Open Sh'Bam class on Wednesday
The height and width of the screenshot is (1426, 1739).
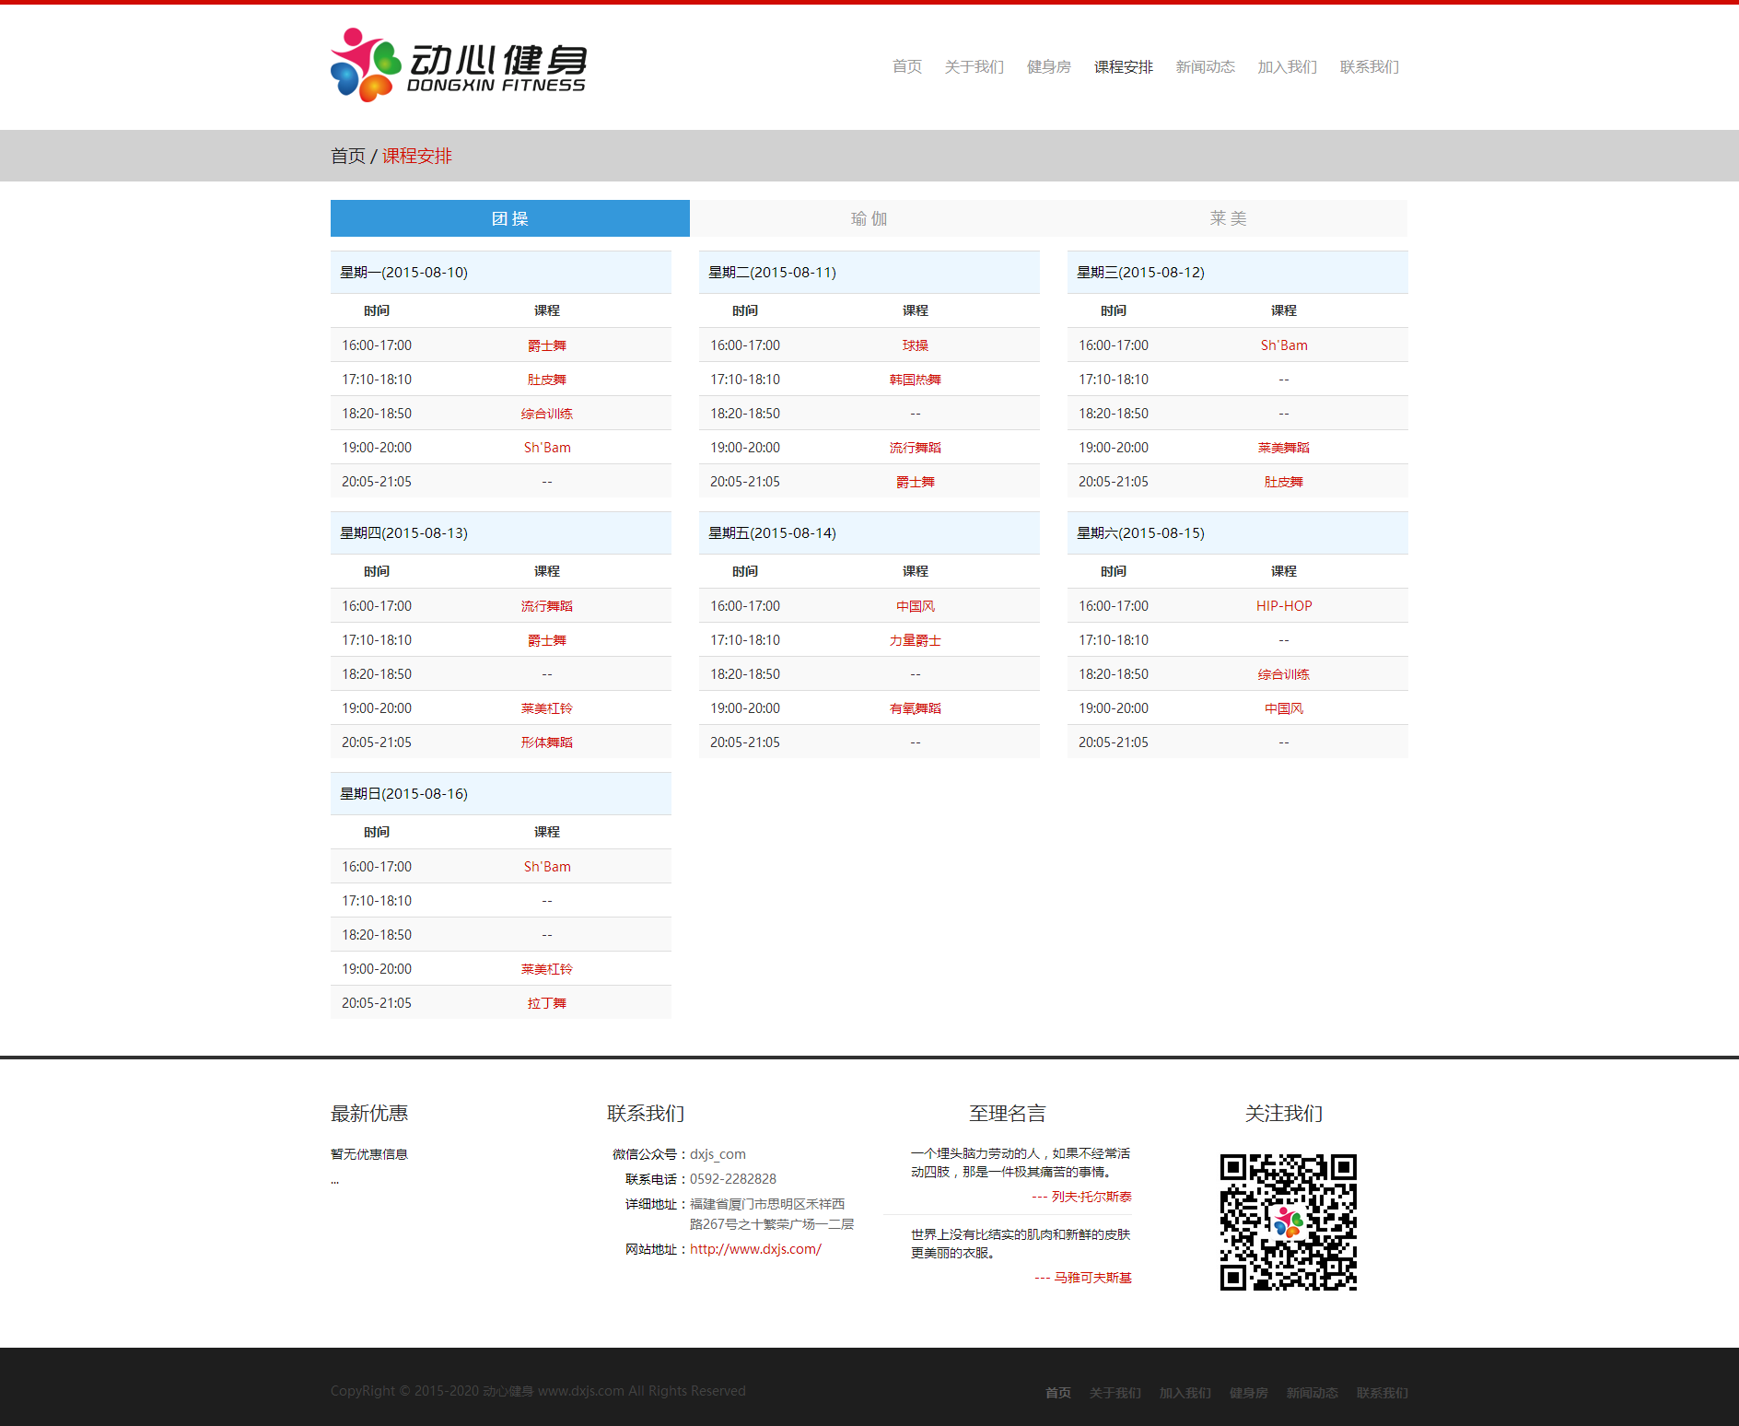(1283, 345)
